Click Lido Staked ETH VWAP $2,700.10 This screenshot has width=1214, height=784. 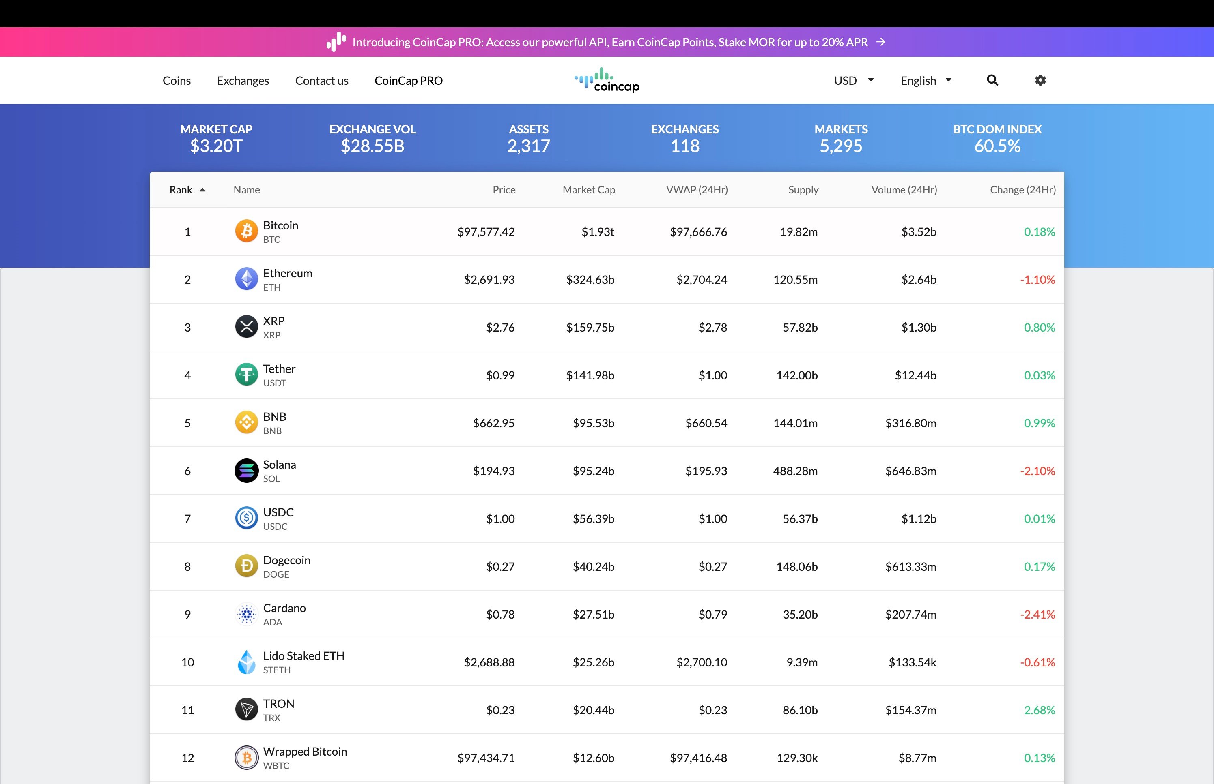click(x=702, y=662)
